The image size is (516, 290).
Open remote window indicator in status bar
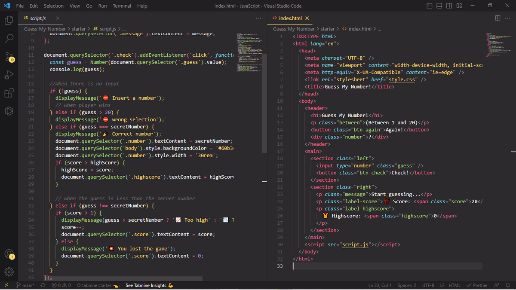[6, 285]
